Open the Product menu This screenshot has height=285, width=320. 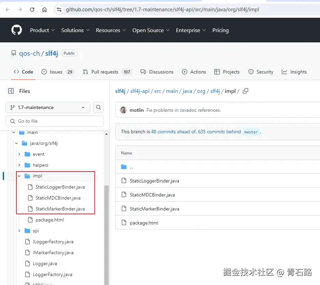coord(42,30)
